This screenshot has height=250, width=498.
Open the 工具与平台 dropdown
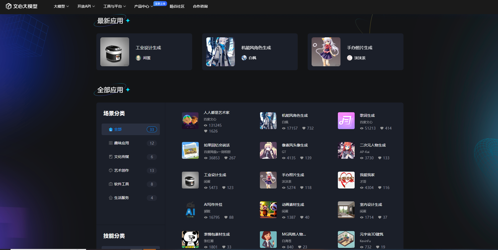114,6
